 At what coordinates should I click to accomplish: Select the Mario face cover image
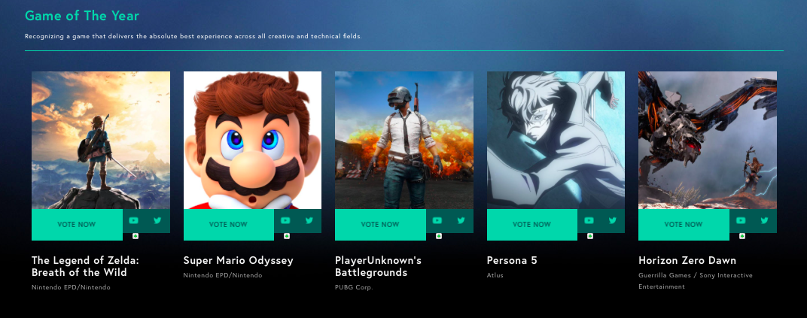[253, 141]
